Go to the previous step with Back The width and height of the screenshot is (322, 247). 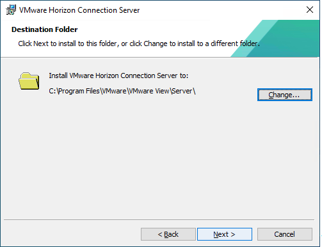click(168, 234)
